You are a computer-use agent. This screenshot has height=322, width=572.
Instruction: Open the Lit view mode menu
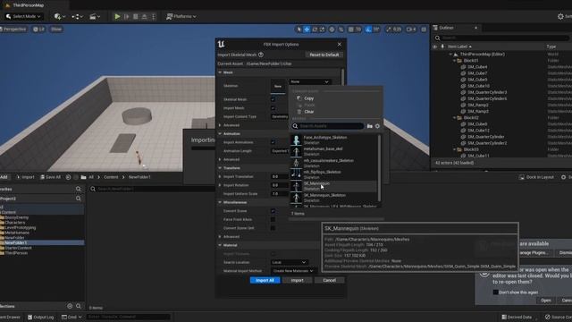pyautogui.click(x=38, y=30)
